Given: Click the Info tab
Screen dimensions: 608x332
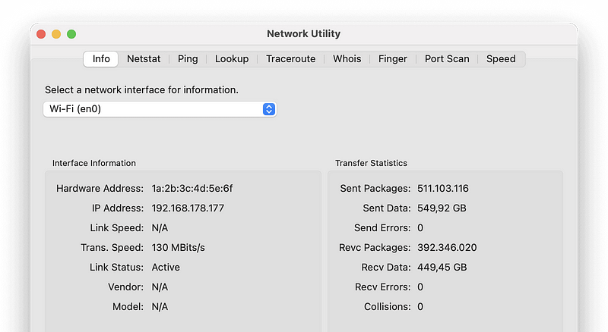Looking at the screenshot, I should [x=101, y=59].
